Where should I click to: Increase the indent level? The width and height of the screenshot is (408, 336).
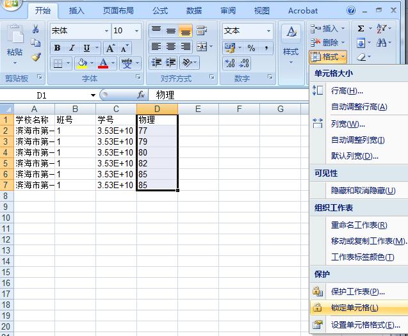[x=170, y=63]
